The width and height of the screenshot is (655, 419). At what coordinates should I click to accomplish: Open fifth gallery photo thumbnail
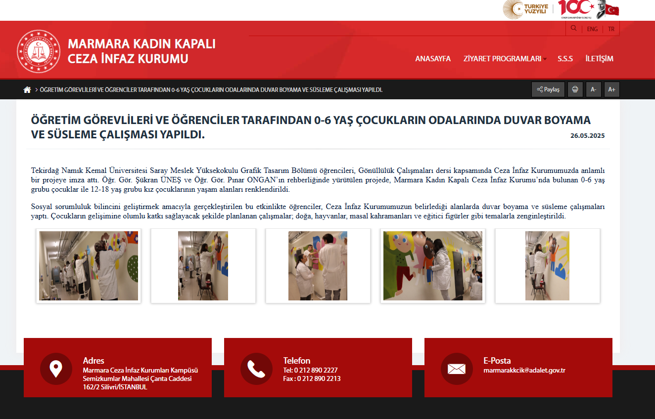pos(548,266)
